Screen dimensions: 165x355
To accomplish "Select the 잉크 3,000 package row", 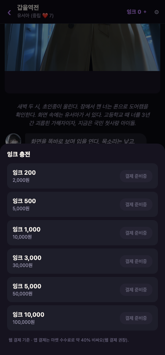I will pyautogui.click(x=82, y=261).
